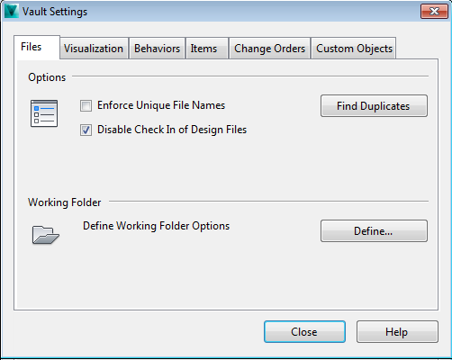Click the Options checklist icon
Screen dimensions: 452x360
(x=44, y=113)
